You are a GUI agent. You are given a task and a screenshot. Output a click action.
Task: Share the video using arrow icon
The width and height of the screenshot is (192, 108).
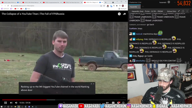coord(124,14)
